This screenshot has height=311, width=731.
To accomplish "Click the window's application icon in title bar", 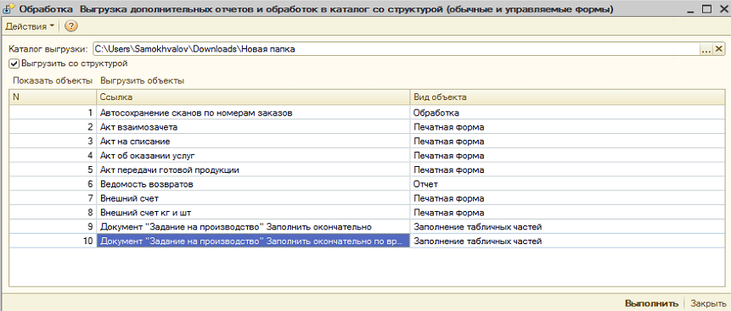I will click(x=8, y=8).
